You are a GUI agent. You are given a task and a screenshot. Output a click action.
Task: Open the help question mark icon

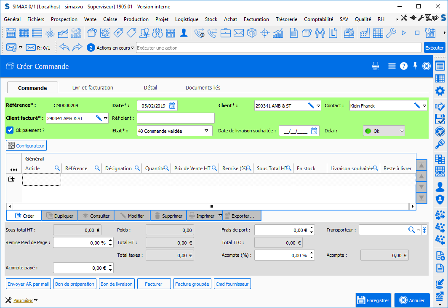click(x=403, y=66)
